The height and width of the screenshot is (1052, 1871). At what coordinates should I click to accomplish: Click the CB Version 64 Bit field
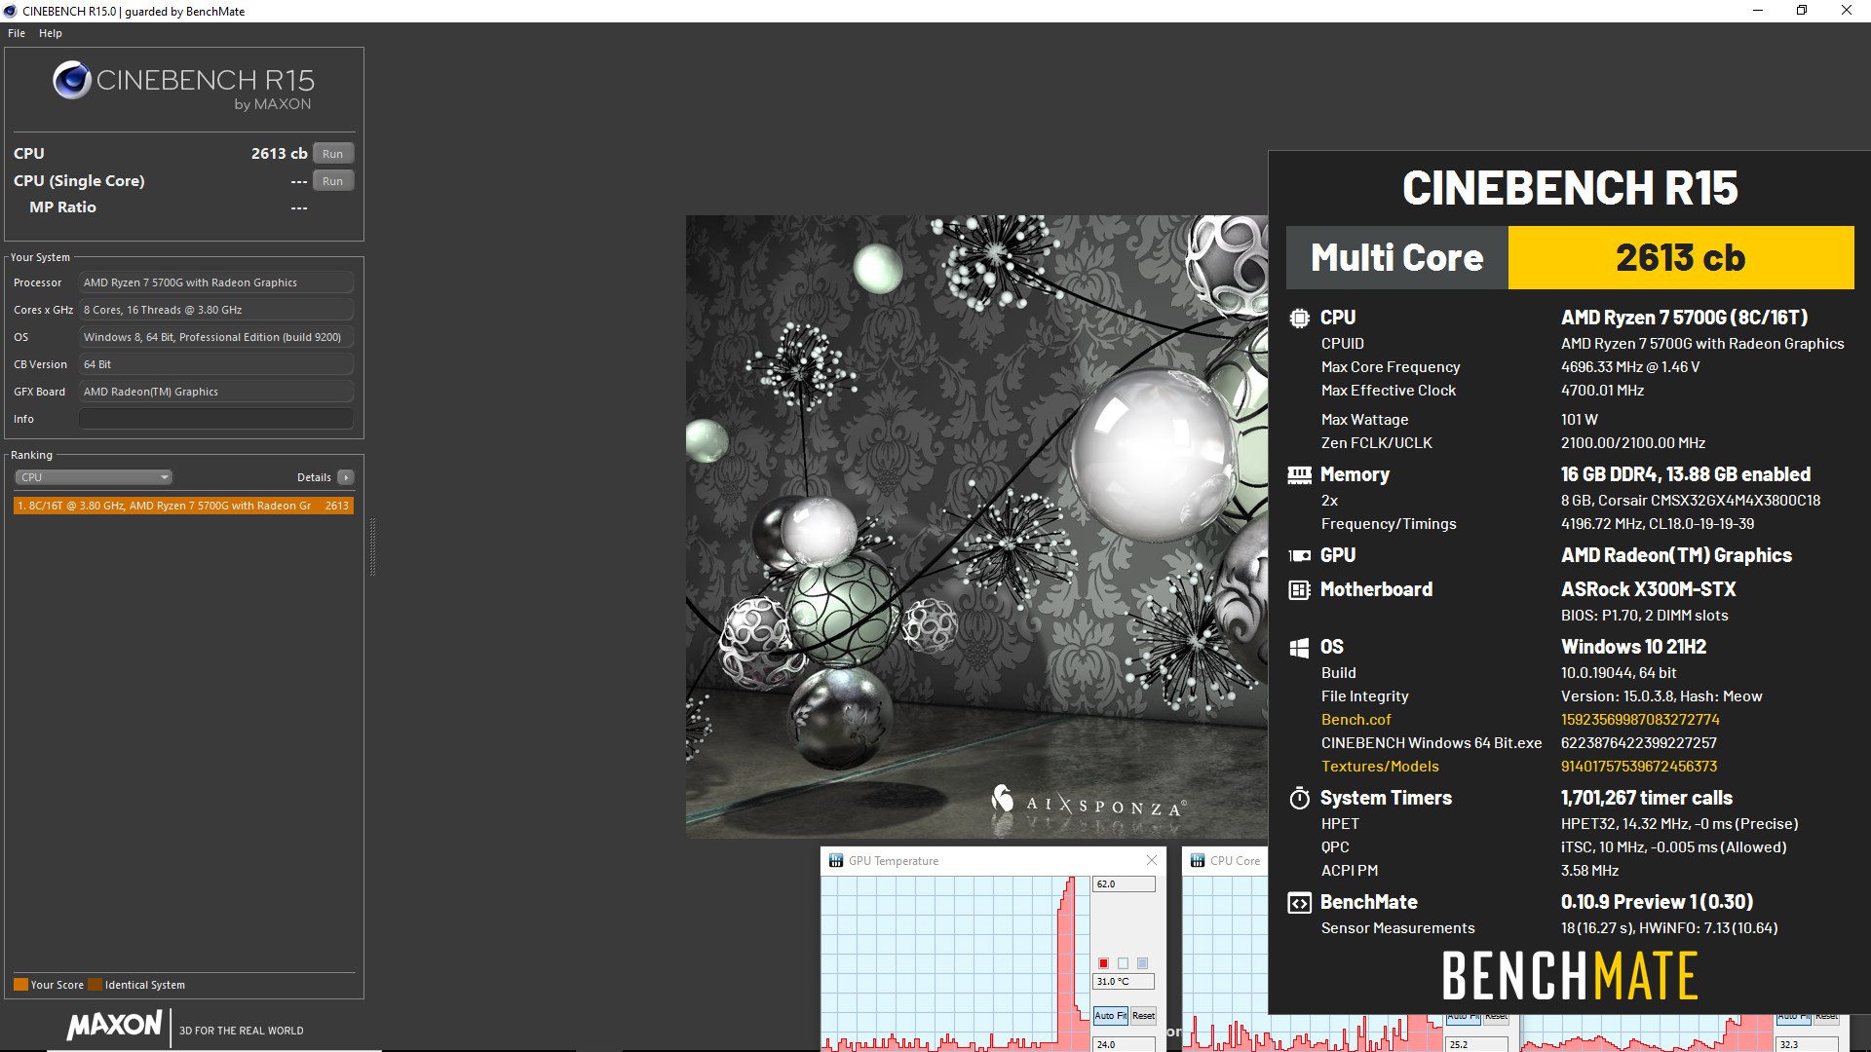(215, 364)
